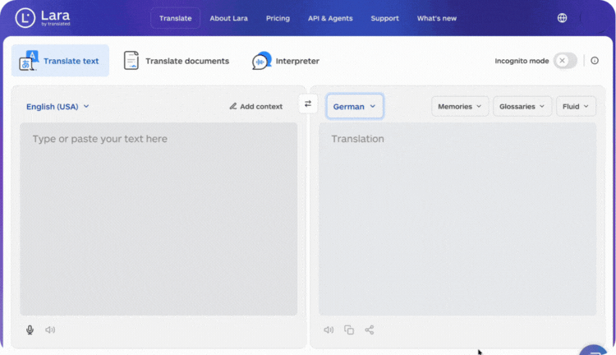Expand the German target language dropdown
Image resolution: width=616 pixels, height=355 pixels.
(x=355, y=106)
